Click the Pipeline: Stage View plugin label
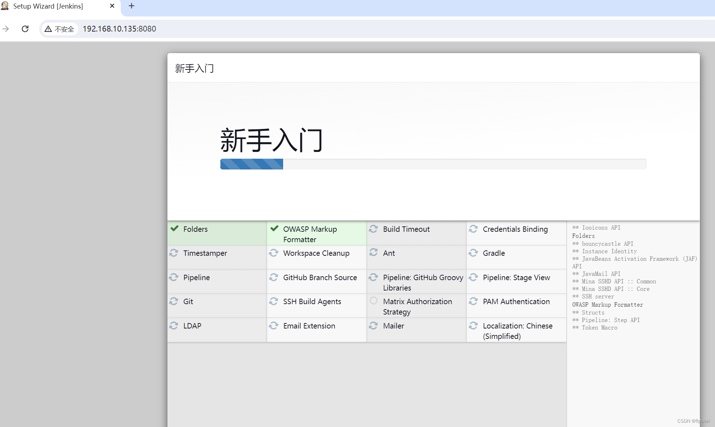 (516, 278)
